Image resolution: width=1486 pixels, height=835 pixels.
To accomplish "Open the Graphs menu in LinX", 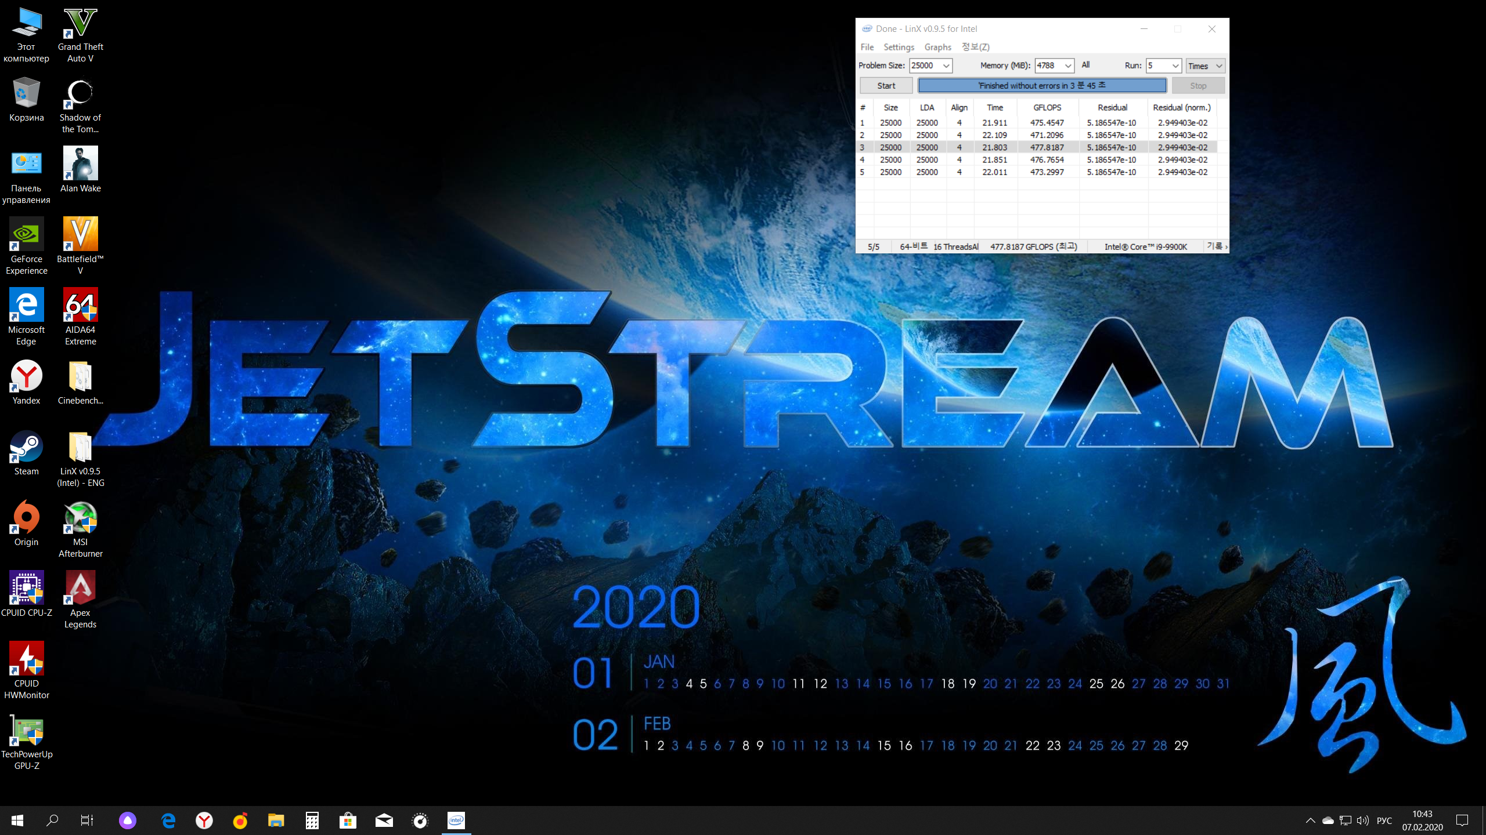I will click(937, 47).
